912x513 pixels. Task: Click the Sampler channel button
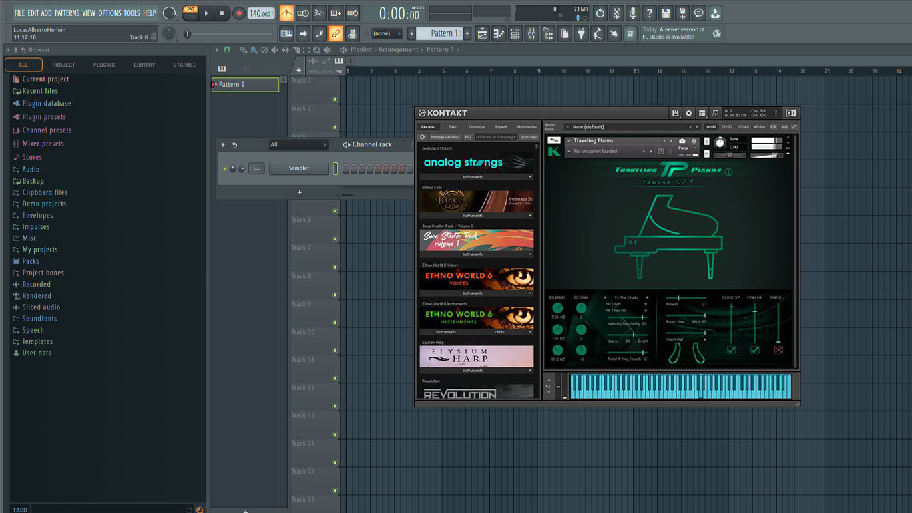(299, 168)
